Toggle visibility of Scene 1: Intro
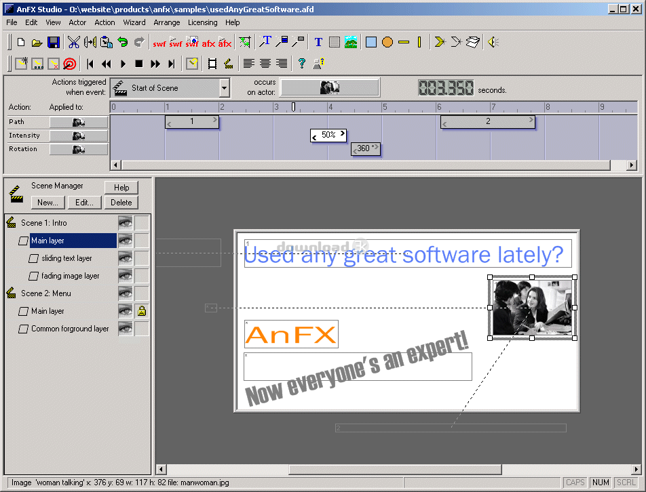The height and width of the screenshot is (492, 646). tap(126, 223)
